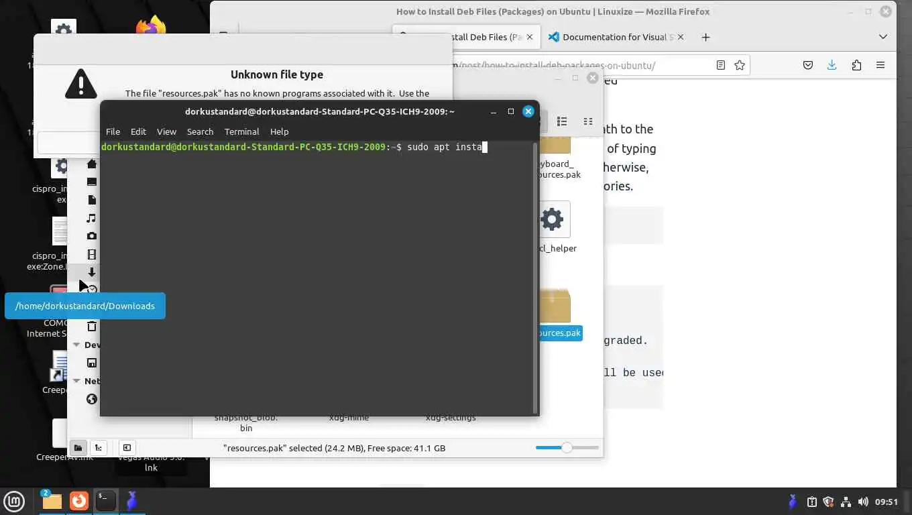
Task: Open Firefox extensions menu
Action: 856,65
